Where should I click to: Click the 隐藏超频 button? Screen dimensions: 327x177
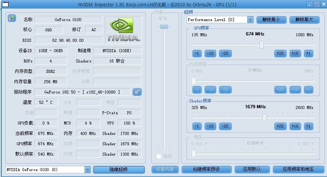pos(119,170)
